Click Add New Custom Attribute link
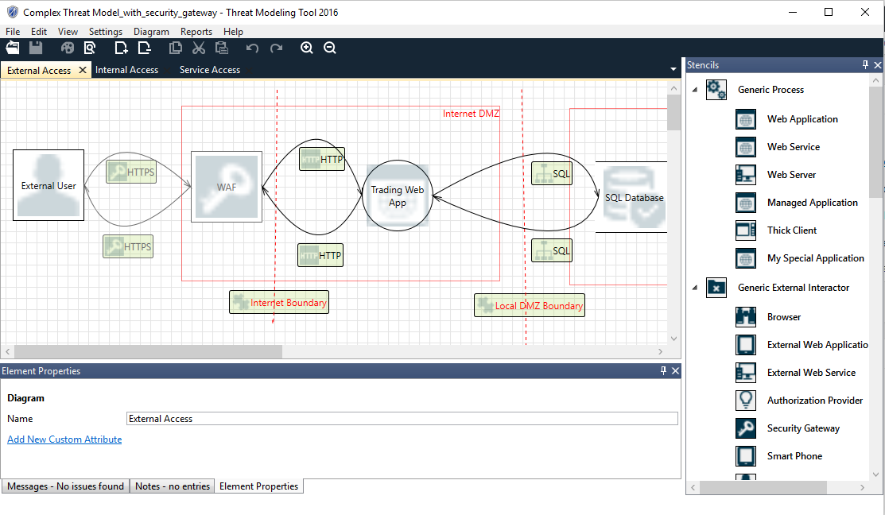 click(x=64, y=439)
